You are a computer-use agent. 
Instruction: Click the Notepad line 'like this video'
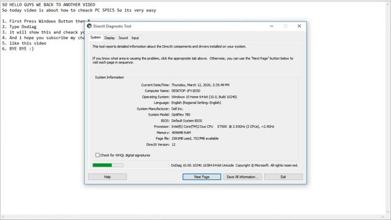(24, 43)
